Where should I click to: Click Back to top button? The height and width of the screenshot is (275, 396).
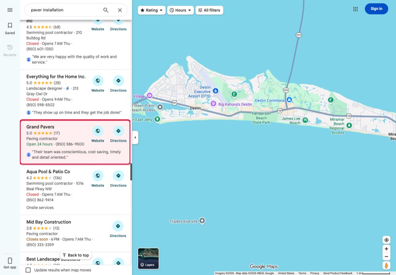(x=76, y=255)
